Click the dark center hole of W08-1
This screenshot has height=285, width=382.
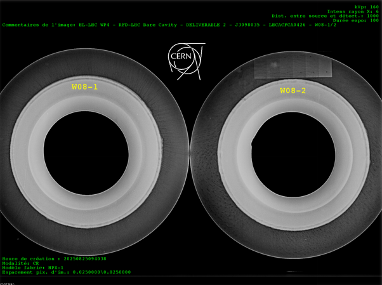point(86,155)
